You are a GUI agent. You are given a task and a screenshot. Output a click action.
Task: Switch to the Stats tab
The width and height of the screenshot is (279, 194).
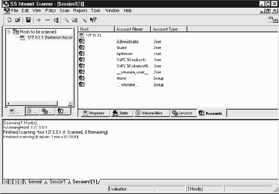(x=122, y=113)
